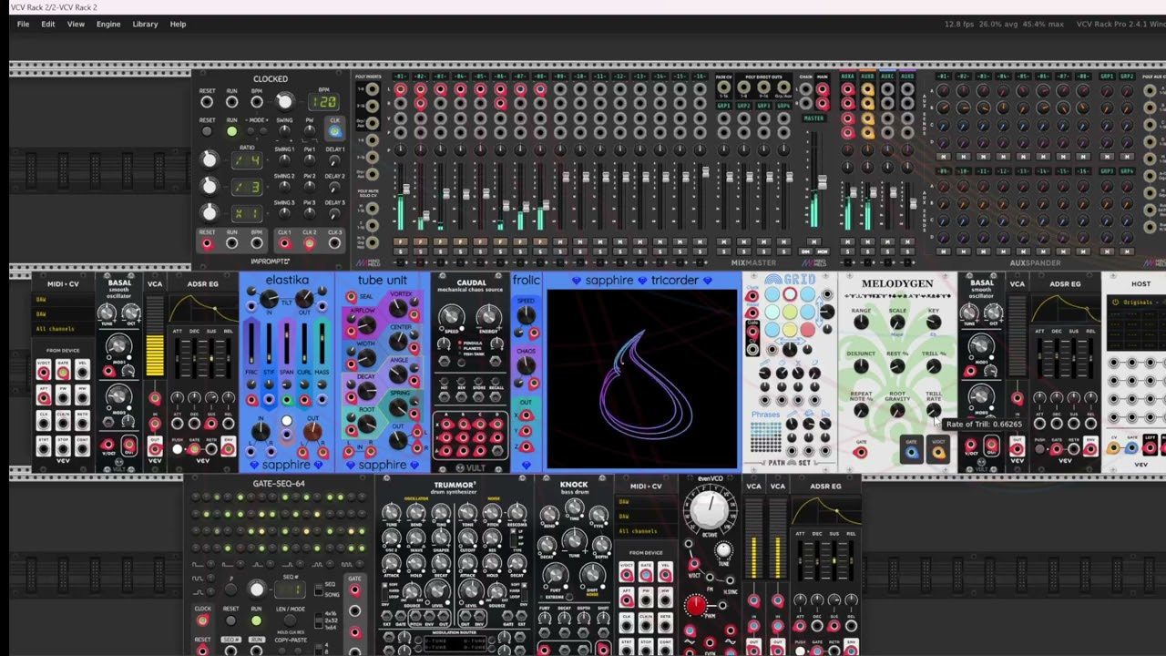The image size is (1166, 656).
Task: Click Clocked BPM display showing 120
Action: [324, 102]
